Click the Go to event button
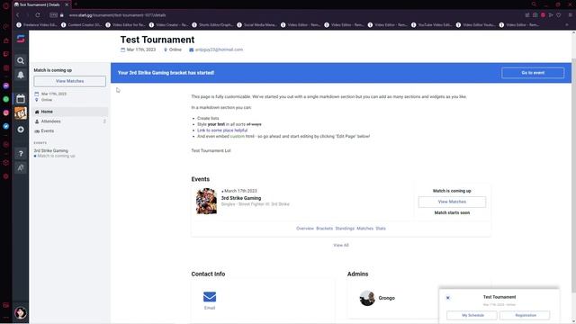The width and height of the screenshot is (576, 324). [x=533, y=73]
